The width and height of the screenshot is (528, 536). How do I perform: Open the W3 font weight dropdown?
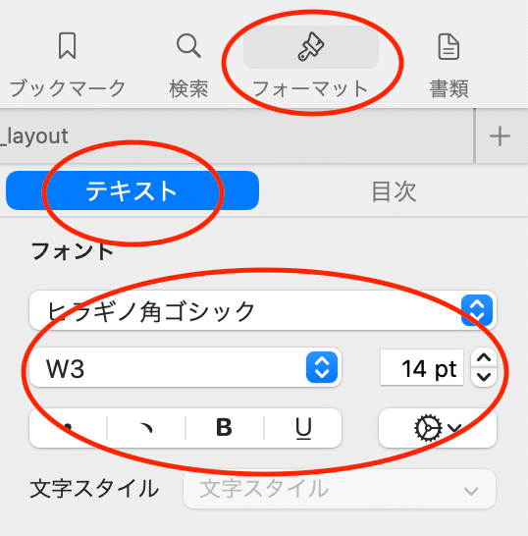[x=185, y=368]
